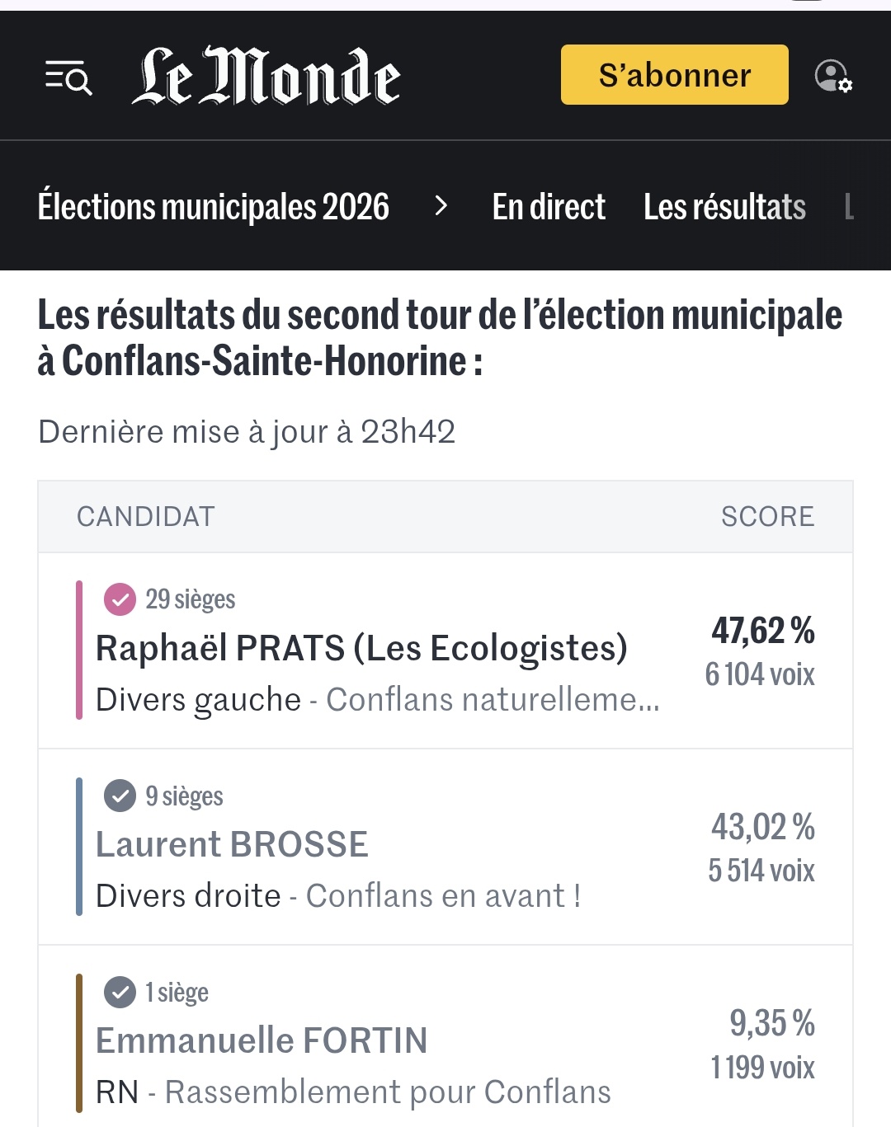Select the partially visible tab after Les résultats
This screenshot has width=891, height=1127.
coord(849,206)
